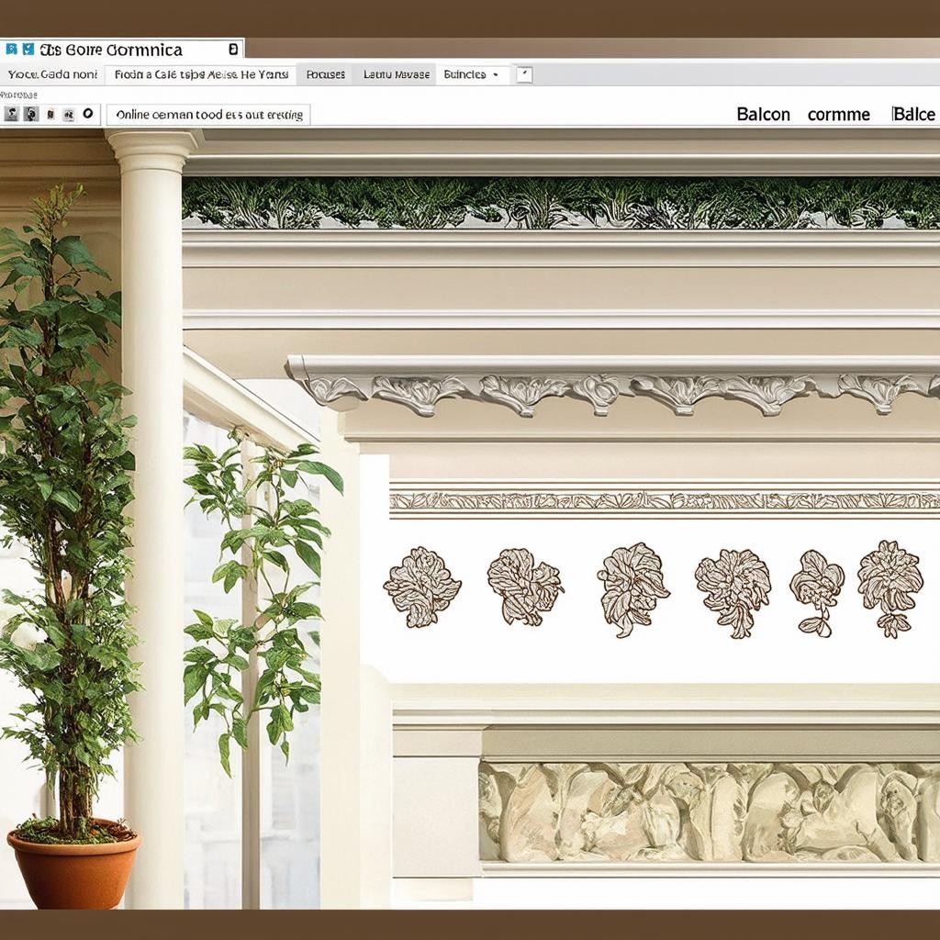Select the stone relief frieze sample
Viewport: 940px width, 940px height.
click(707, 811)
